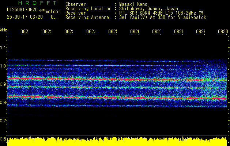Click the yellow signal level bar graph
Screen dimensions: 230x146
[117, 142]
